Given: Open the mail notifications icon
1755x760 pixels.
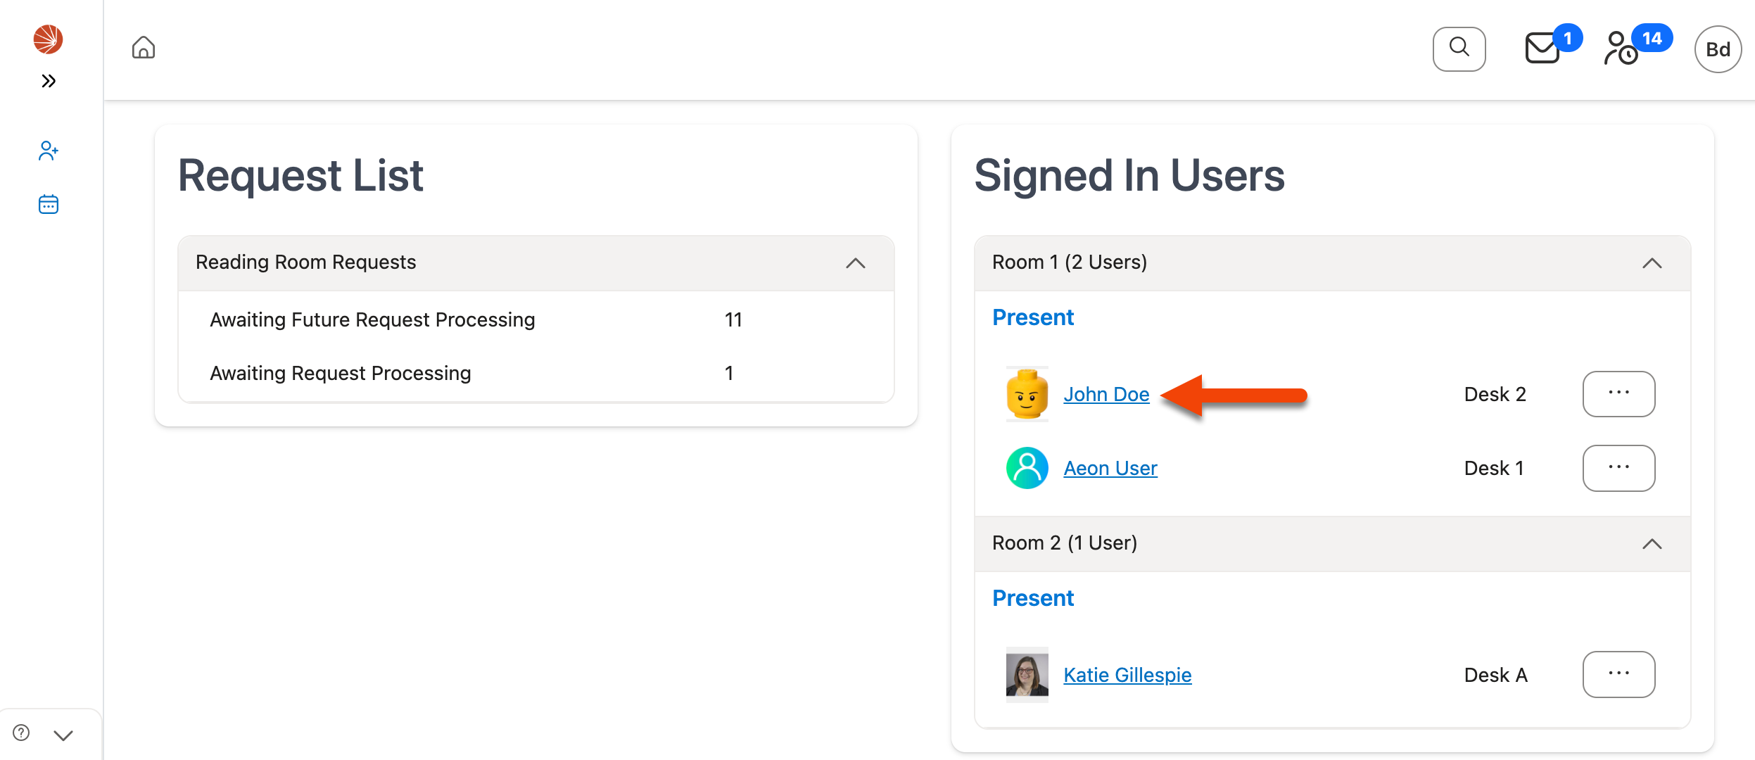Looking at the screenshot, I should 1542,49.
